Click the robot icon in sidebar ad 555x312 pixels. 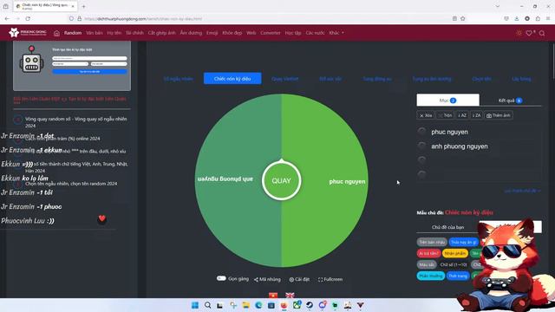(31, 60)
